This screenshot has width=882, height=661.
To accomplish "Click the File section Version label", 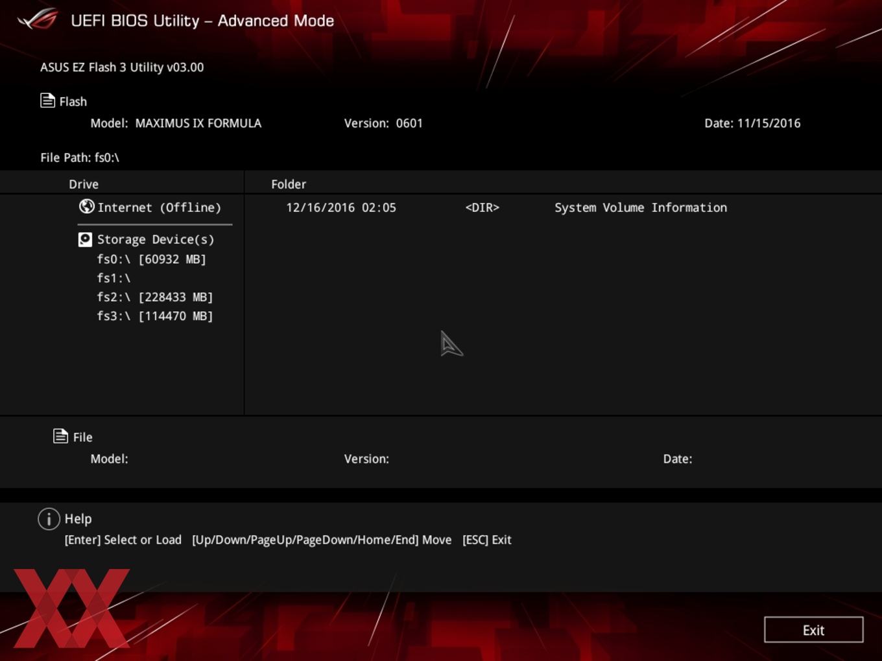I will pos(366,459).
